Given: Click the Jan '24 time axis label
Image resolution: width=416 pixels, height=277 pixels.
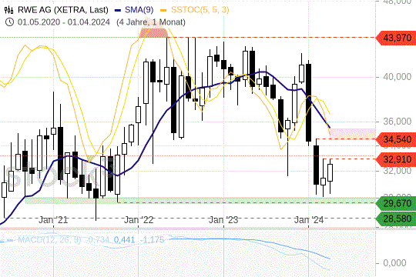Looking at the screenshot, I should click(x=309, y=220).
